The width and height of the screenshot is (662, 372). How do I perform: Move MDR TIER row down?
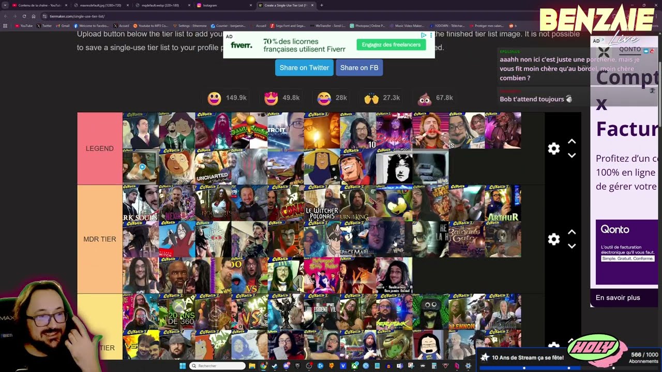[572, 246]
